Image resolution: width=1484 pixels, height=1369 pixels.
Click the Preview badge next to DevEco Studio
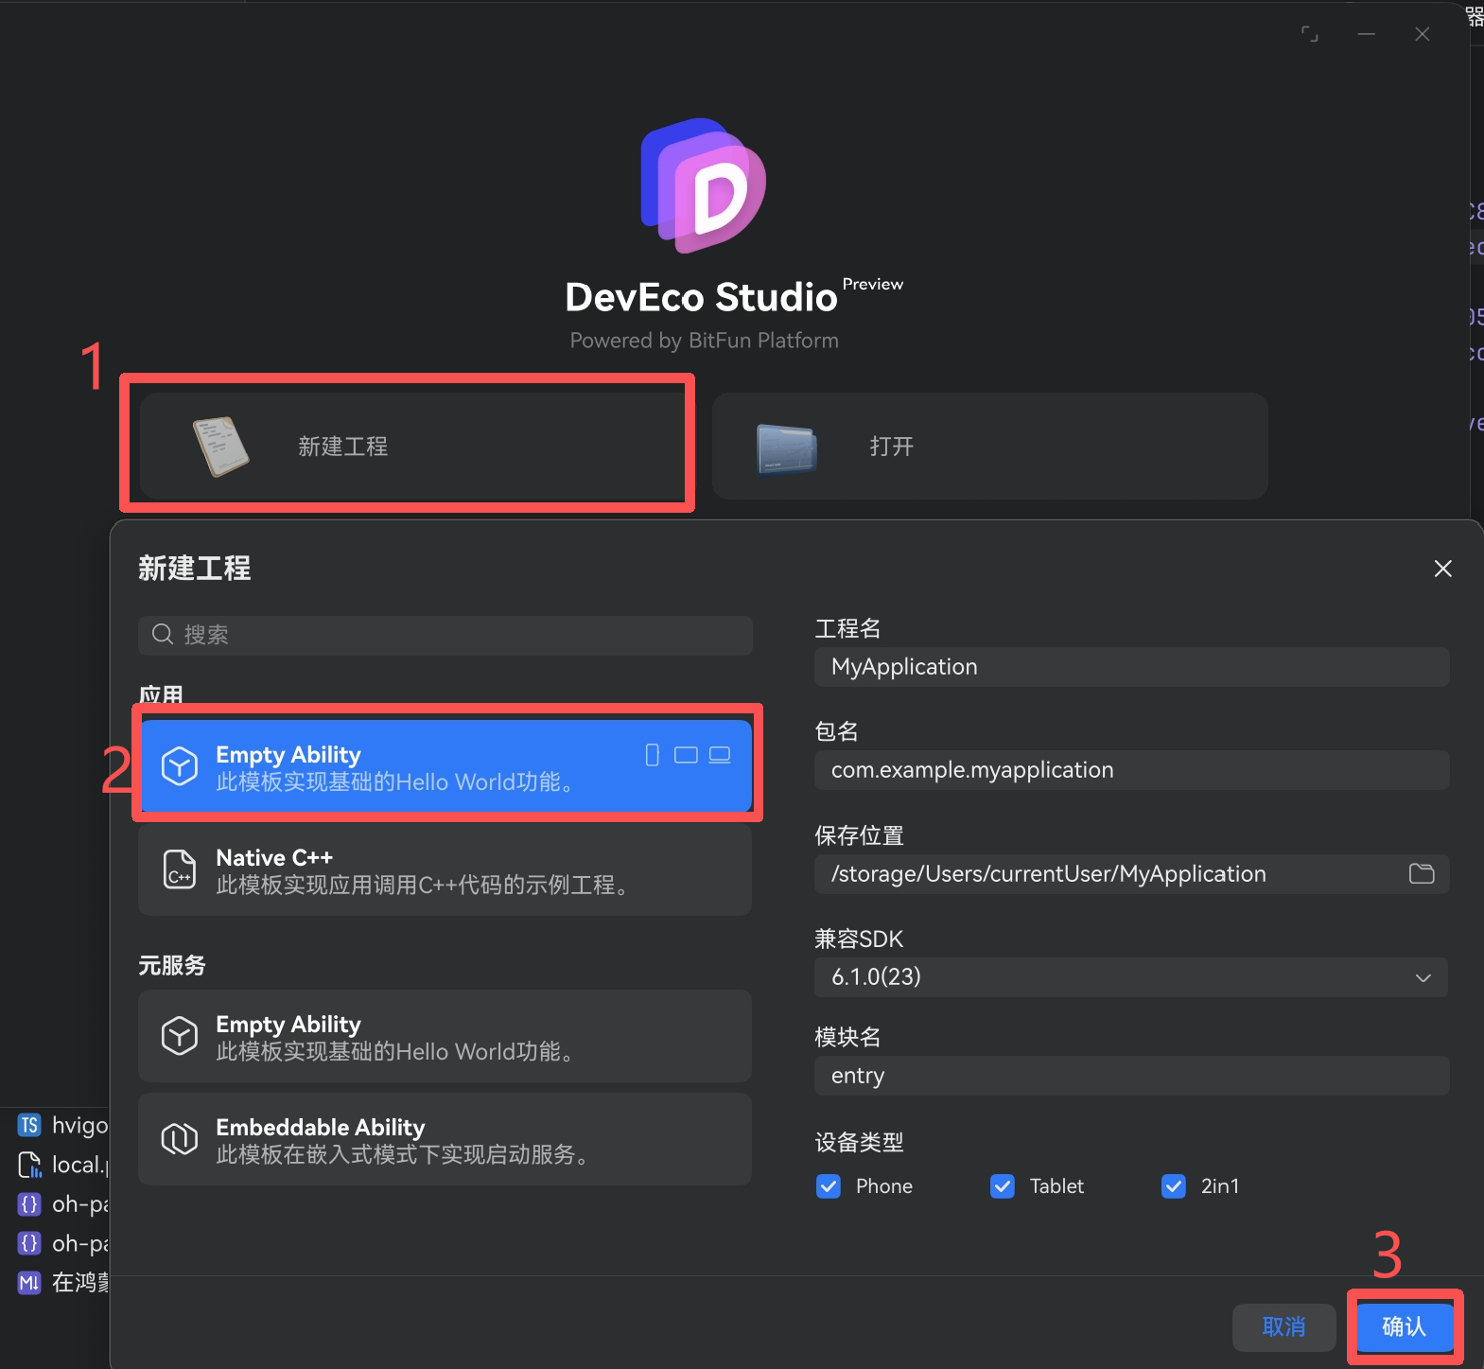click(873, 284)
